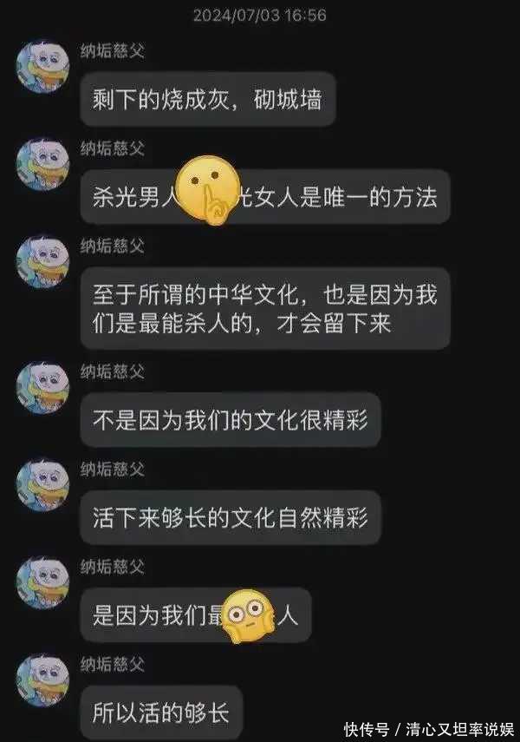Click the 清心又坦率说娱 watermark name
This screenshot has height=742, width=520.
pos(459,729)
